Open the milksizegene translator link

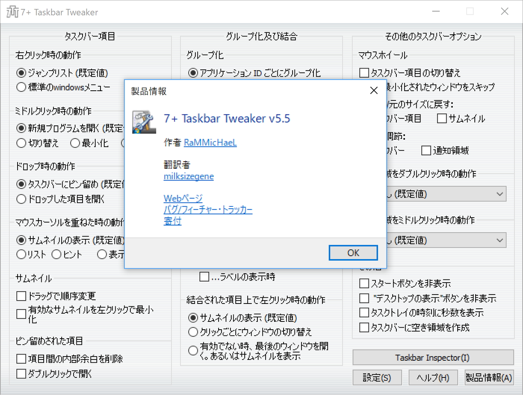pyautogui.click(x=188, y=176)
